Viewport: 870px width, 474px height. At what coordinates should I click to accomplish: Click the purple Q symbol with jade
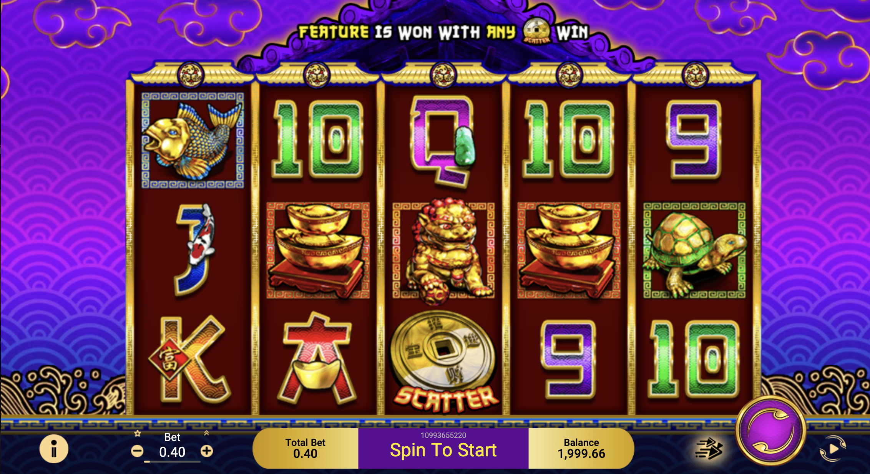443,141
